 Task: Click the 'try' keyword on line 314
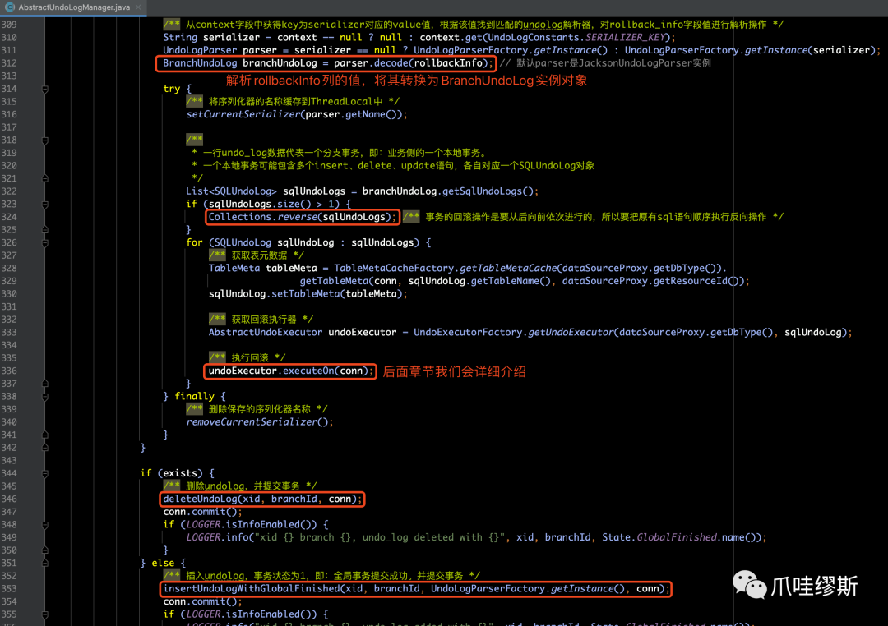pyautogui.click(x=172, y=89)
